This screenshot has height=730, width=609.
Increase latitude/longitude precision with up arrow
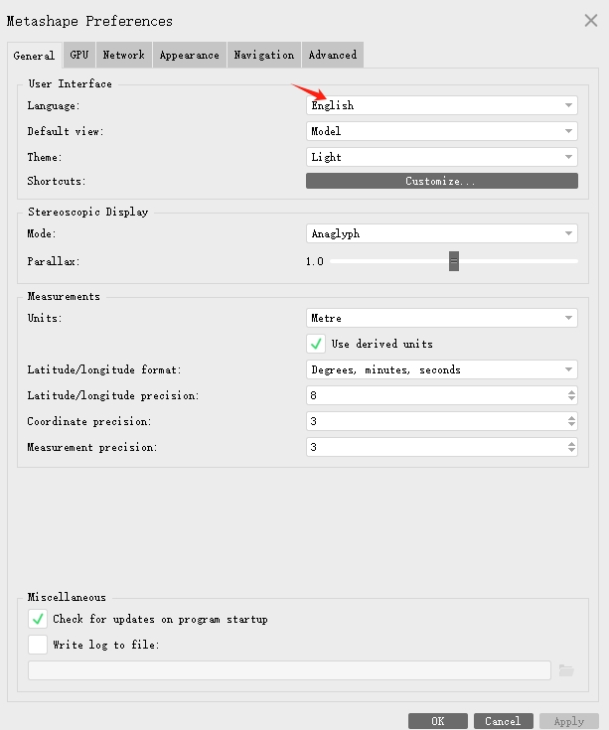point(571,391)
